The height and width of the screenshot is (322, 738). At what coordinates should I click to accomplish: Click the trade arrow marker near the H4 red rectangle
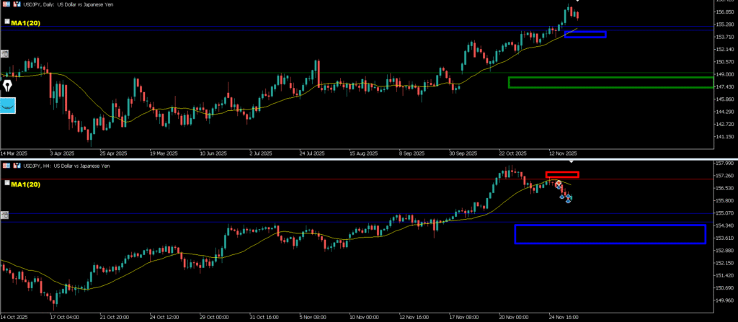point(558,184)
